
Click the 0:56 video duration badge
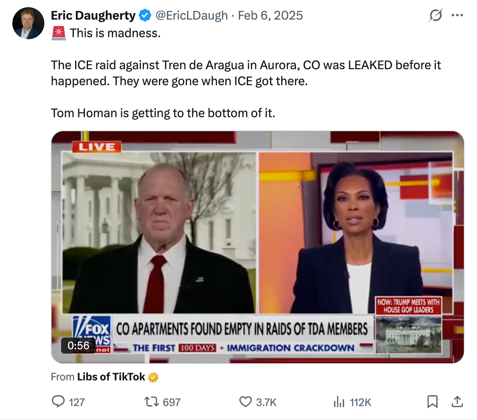pos(78,345)
